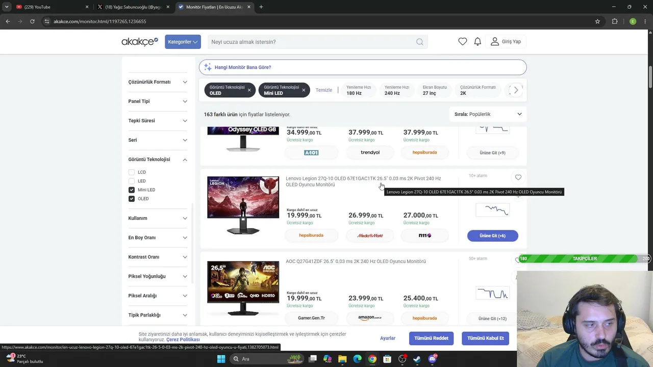This screenshot has width=653, height=367.
Task: Open Discord from taskbar
Action: click(x=433, y=359)
